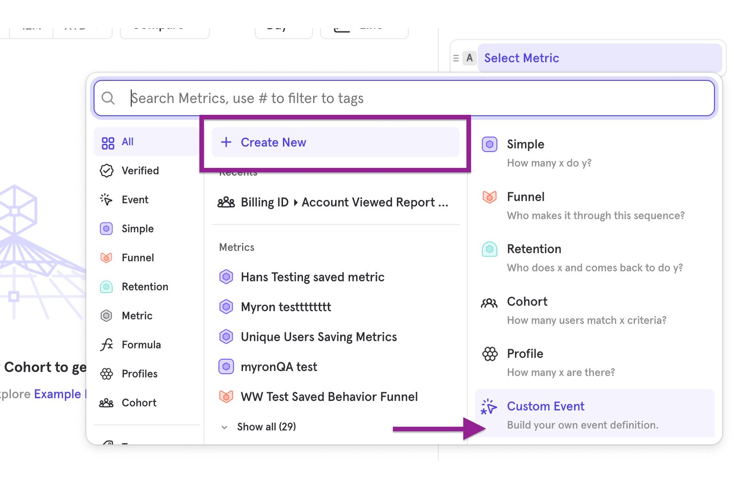This screenshot has height=489, width=734.
Task: Create a Funnel from the right panel
Action: 595,206
